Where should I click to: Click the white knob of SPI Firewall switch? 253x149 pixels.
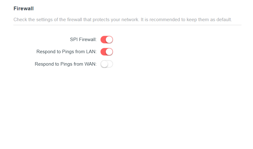(109, 40)
